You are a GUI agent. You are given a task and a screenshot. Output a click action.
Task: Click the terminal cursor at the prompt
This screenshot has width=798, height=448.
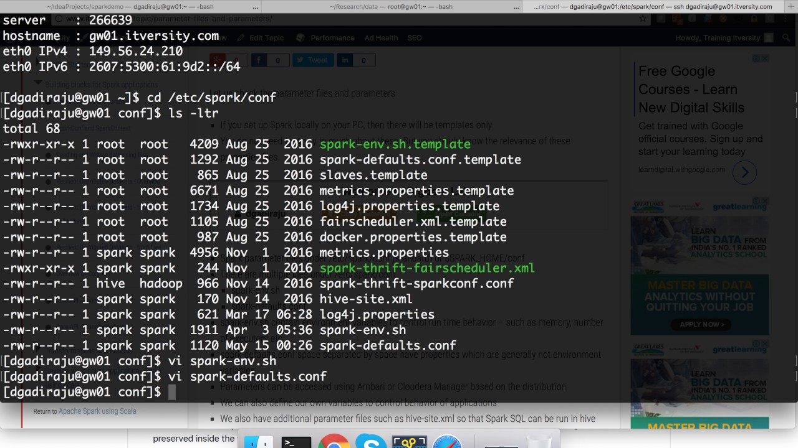click(x=172, y=392)
